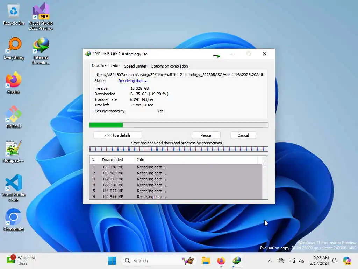This screenshot has width=358, height=269.
Task: Click the Info column header
Action: 196,160
